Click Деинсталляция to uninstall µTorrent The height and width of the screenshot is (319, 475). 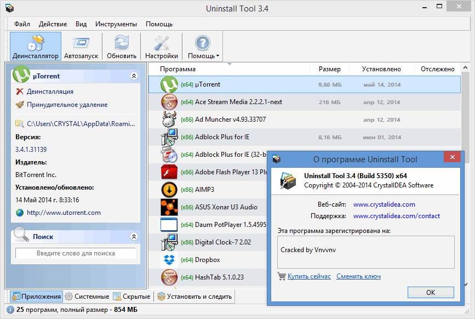[x=50, y=92]
